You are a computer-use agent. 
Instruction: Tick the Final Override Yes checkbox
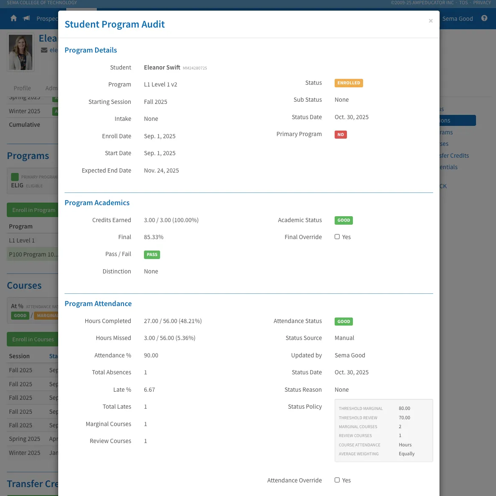[337, 237]
